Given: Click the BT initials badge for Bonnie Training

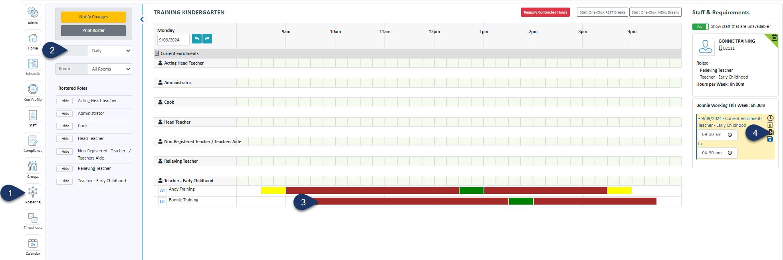Looking at the screenshot, I should (x=163, y=201).
